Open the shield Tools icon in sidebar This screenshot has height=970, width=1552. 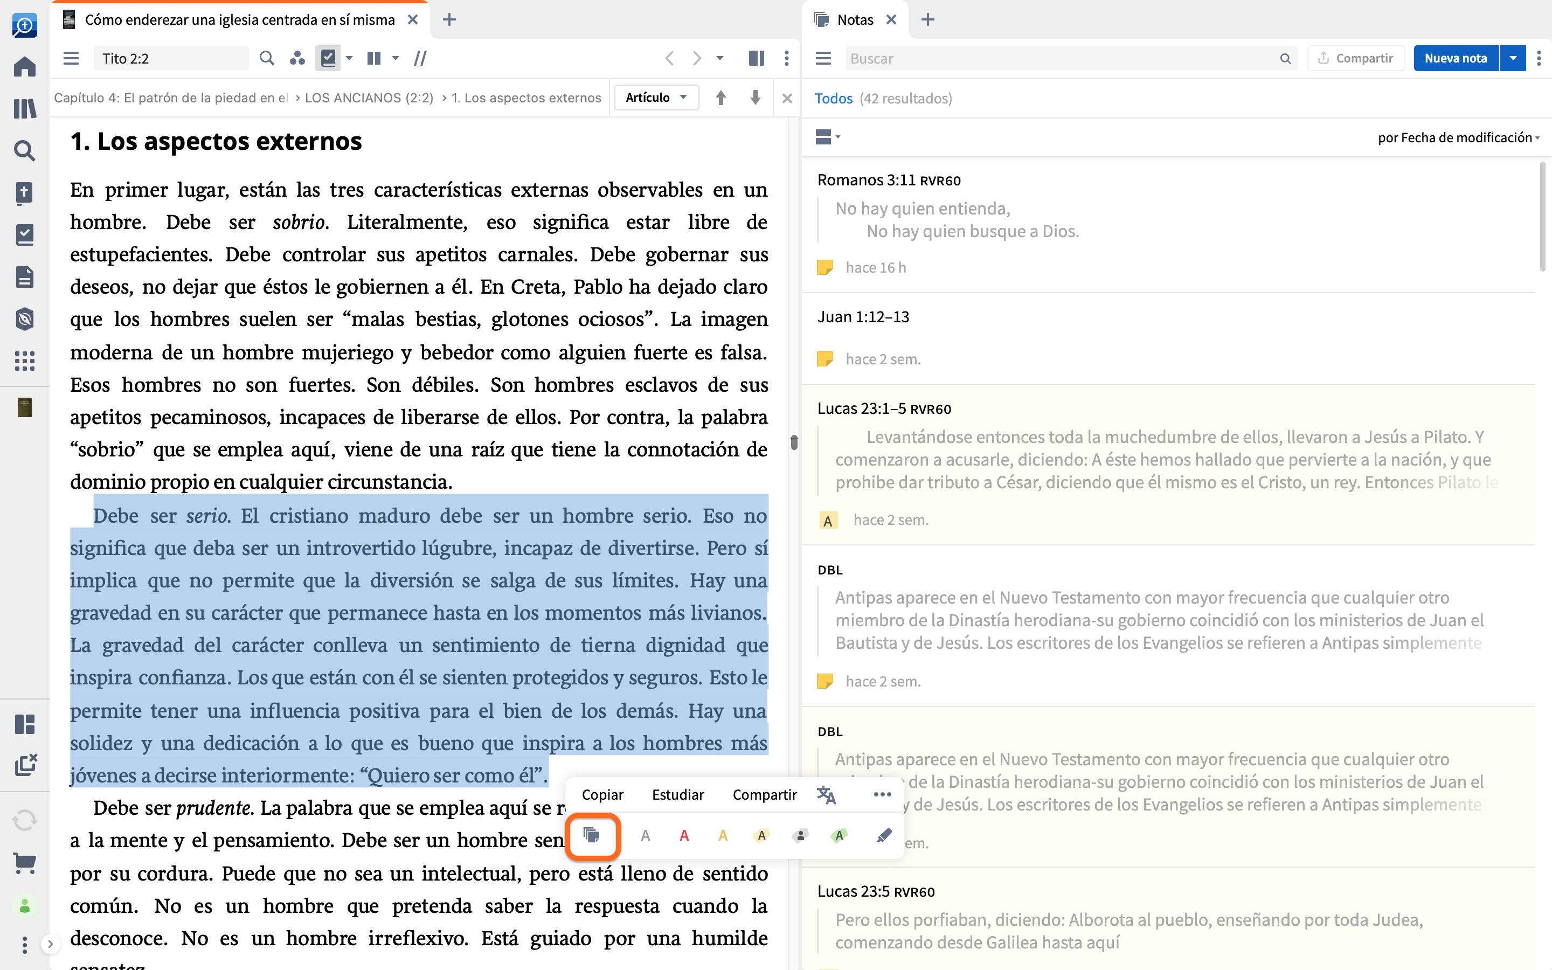[24, 319]
